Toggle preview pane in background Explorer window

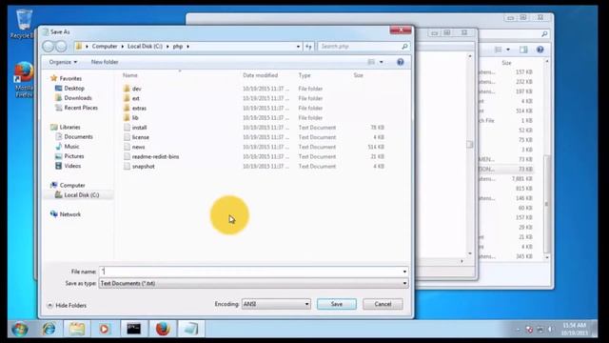click(523, 50)
